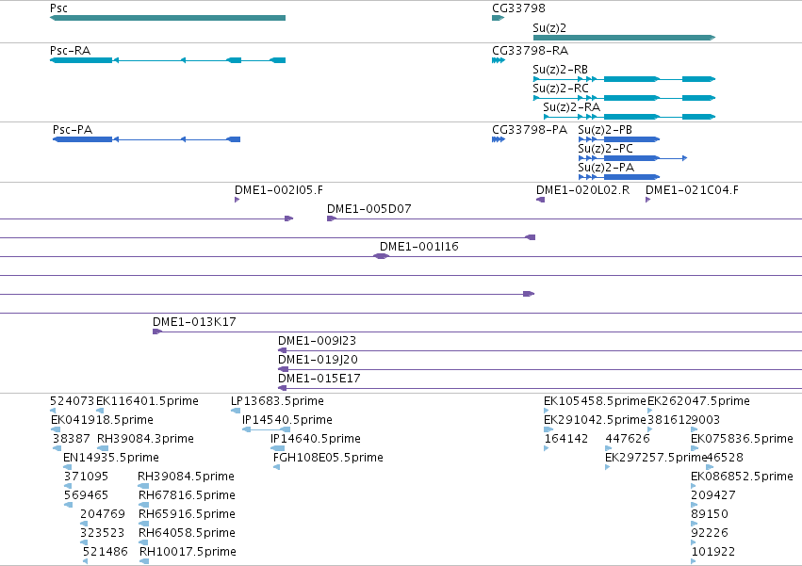Select the DME1-001I16 BAC label
This screenshot has width=802, height=566.
click(x=418, y=247)
